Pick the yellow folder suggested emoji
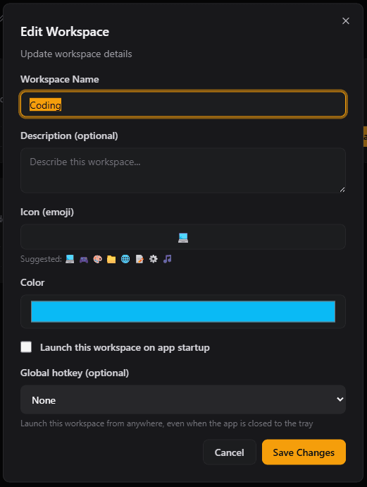 (x=111, y=259)
